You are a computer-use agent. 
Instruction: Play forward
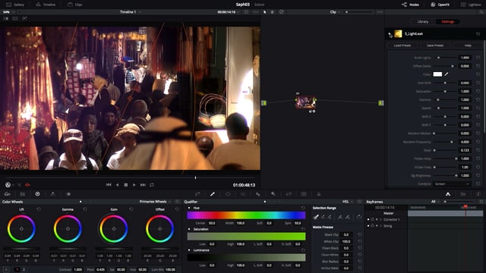[x=134, y=185]
